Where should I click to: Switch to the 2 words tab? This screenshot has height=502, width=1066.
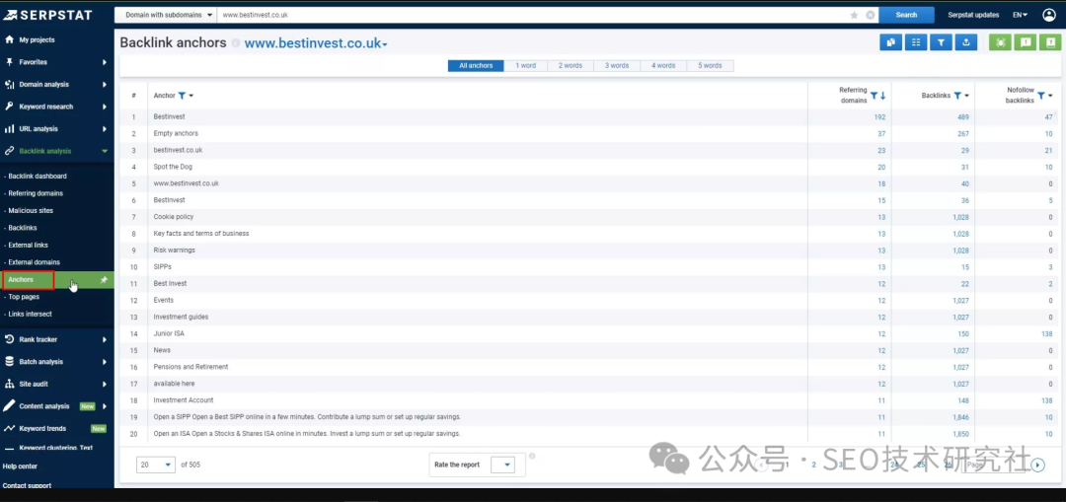click(x=571, y=66)
